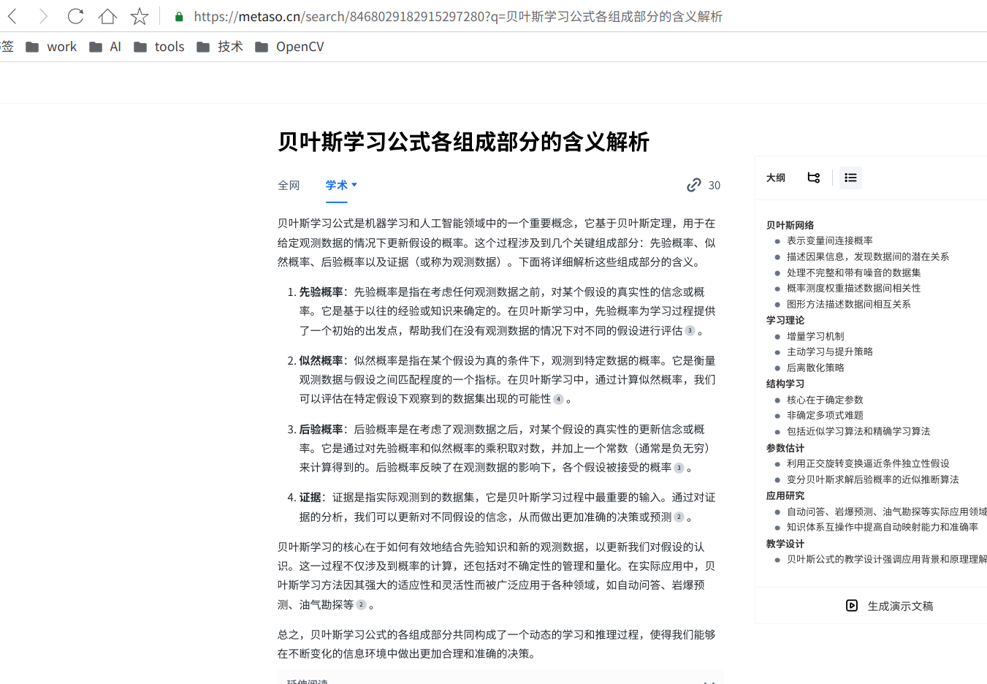
Task: Select outline item 概率测度权重描述数据间相关性
Action: [853, 288]
